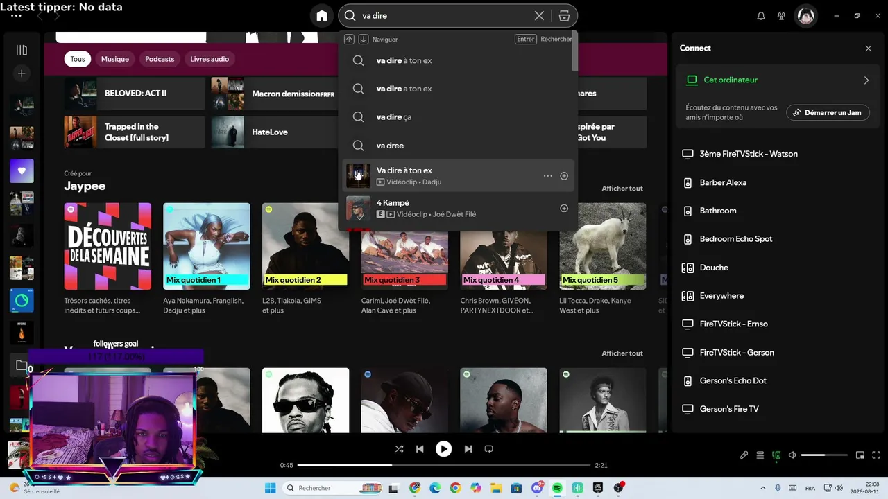888x499 pixels.
Task: Skip to the previous track
Action: point(420,449)
